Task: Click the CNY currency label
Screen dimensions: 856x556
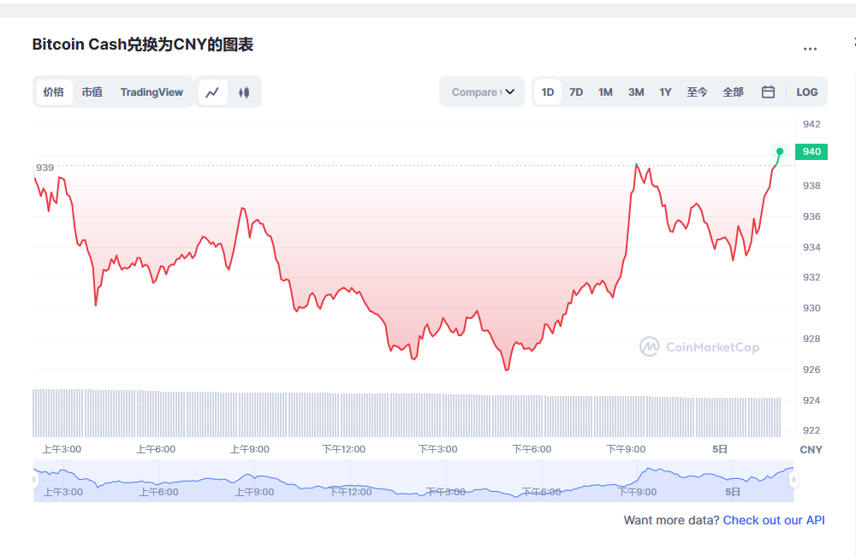Action: 811,450
